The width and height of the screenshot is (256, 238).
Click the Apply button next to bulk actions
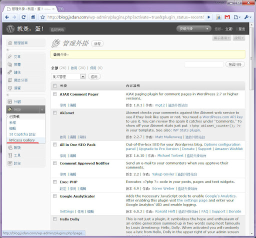click(94, 76)
